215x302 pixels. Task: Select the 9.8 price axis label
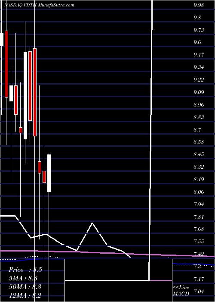(x=197, y=18)
